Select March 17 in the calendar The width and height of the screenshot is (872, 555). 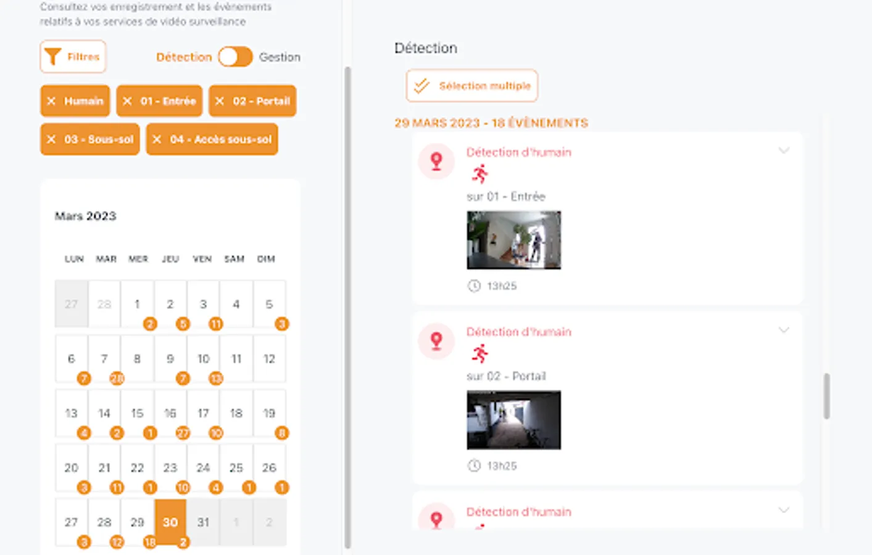tap(203, 413)
